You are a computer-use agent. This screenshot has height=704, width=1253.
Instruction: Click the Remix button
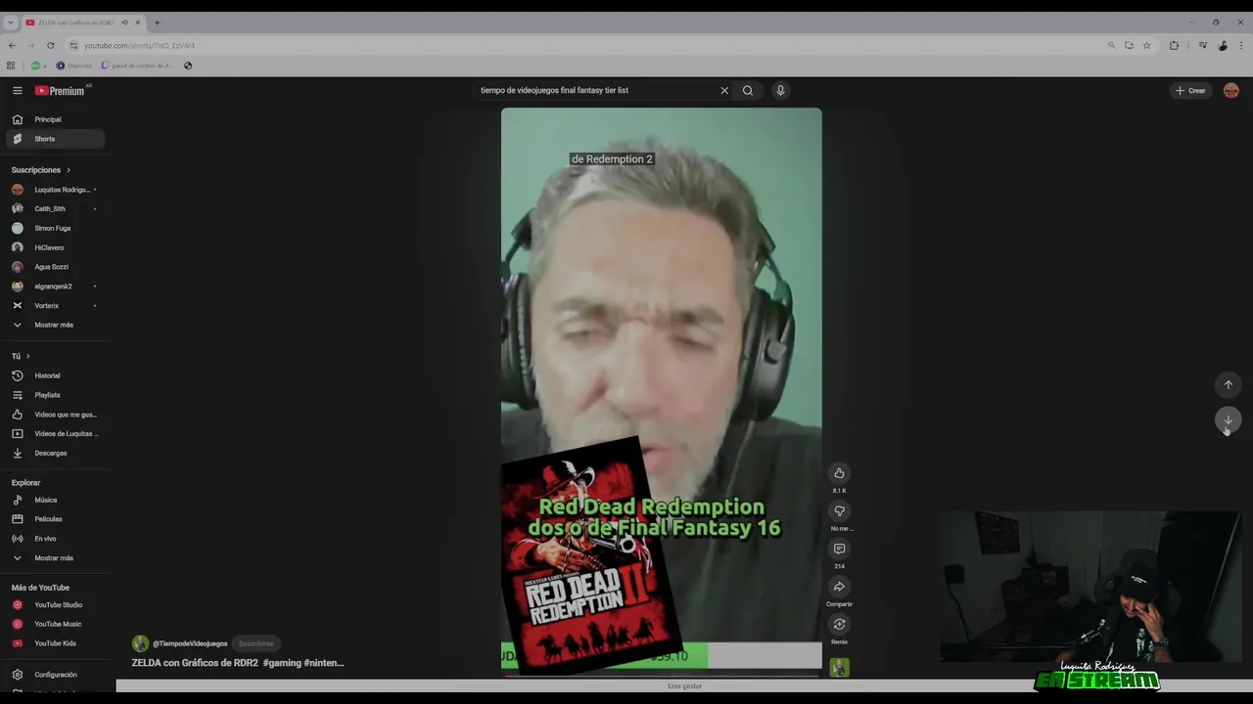pos(839,624)
